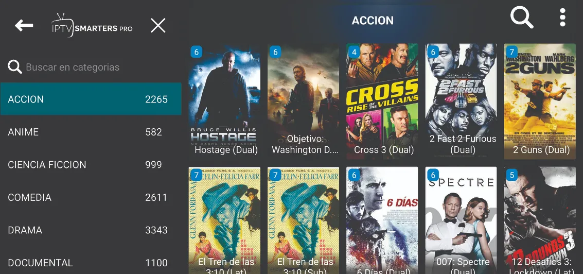Click the rating badge on 2 Guns

coord(511,52)
